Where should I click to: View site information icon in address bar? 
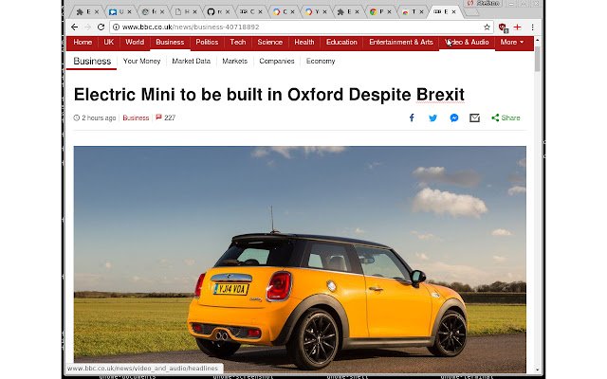pos(116,27)
